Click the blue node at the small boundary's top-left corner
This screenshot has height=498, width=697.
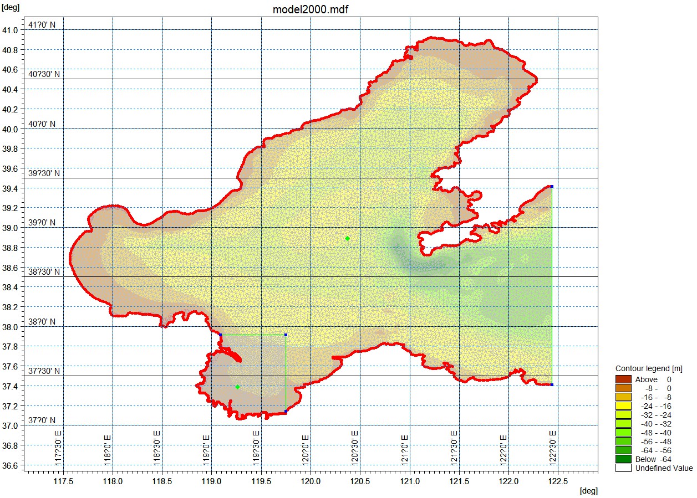click(221, 335)
